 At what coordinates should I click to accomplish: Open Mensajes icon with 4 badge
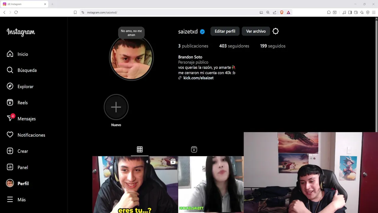(x=10, y=118)
